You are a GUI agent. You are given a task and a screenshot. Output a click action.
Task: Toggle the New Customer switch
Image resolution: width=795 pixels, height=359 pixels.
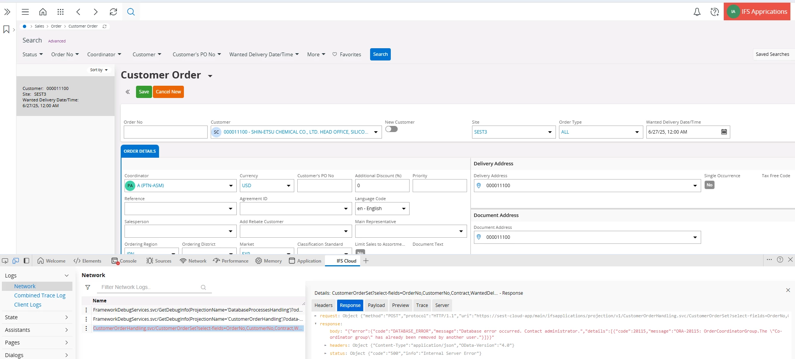click(392, 129)
